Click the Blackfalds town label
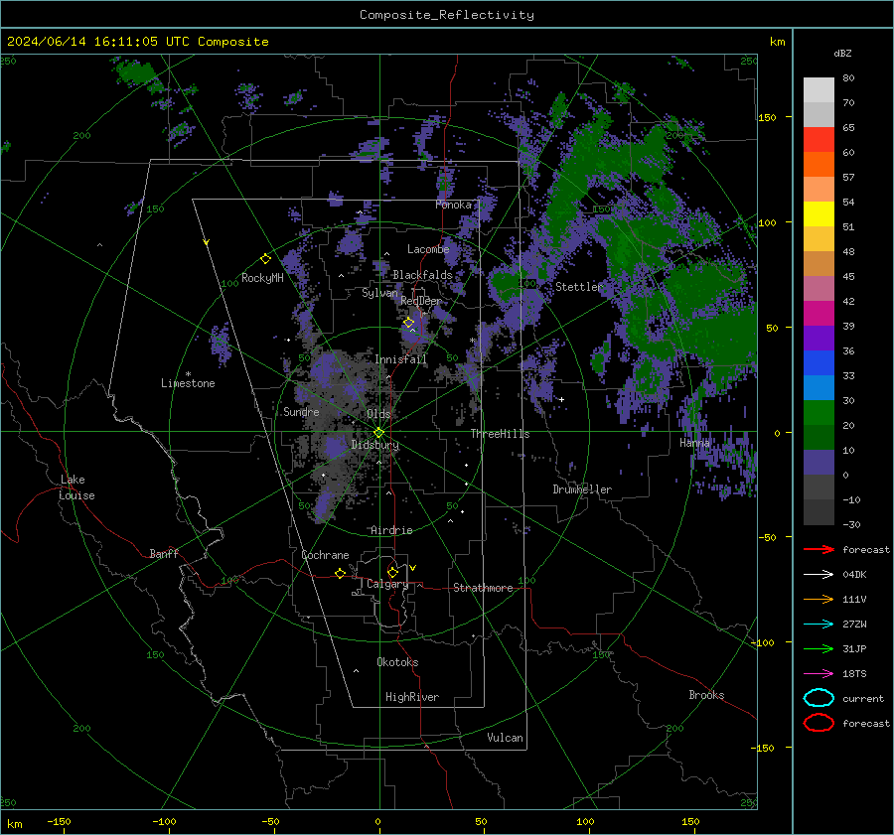The height and width of the screenshot is (835, 894). click(x=422, y=275)
